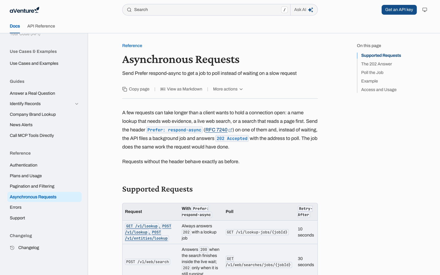This screenshot has height=275, width=440.
Task: Open Call MCP Tools Directly guide
Action: tap(32, 135)
